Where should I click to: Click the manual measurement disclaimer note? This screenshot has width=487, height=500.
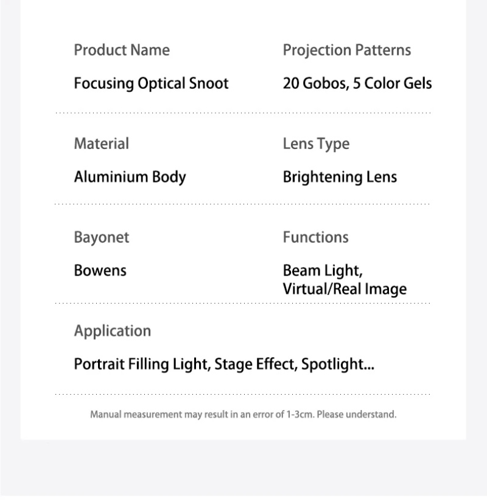coord(243,415)
